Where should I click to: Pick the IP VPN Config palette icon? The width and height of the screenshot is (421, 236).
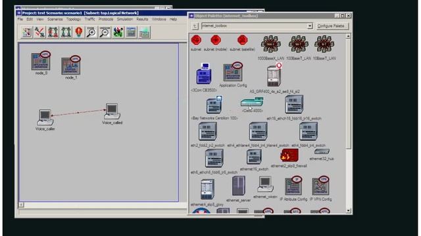click(321, 186)
